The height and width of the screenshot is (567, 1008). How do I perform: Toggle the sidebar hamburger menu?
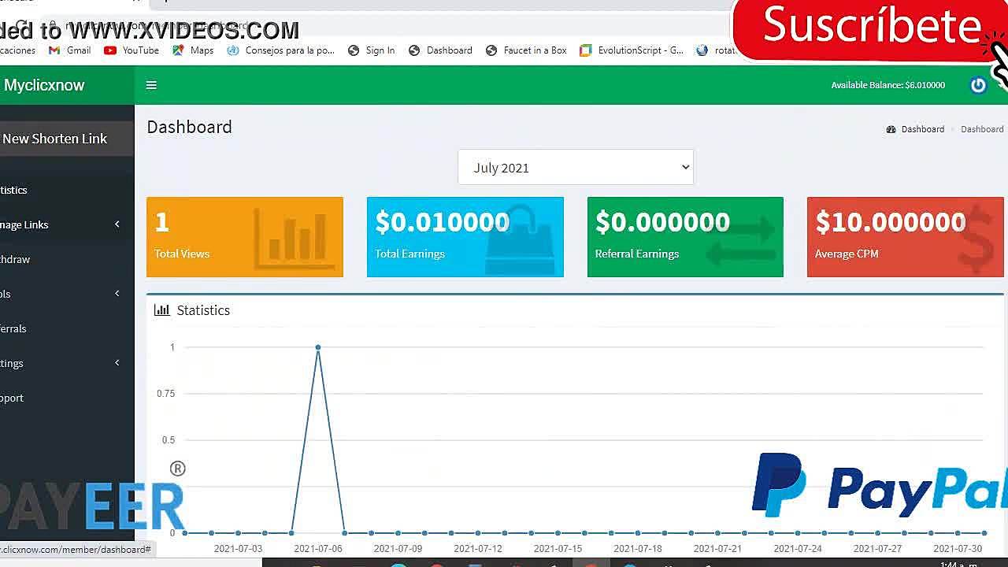pos(151,85)
